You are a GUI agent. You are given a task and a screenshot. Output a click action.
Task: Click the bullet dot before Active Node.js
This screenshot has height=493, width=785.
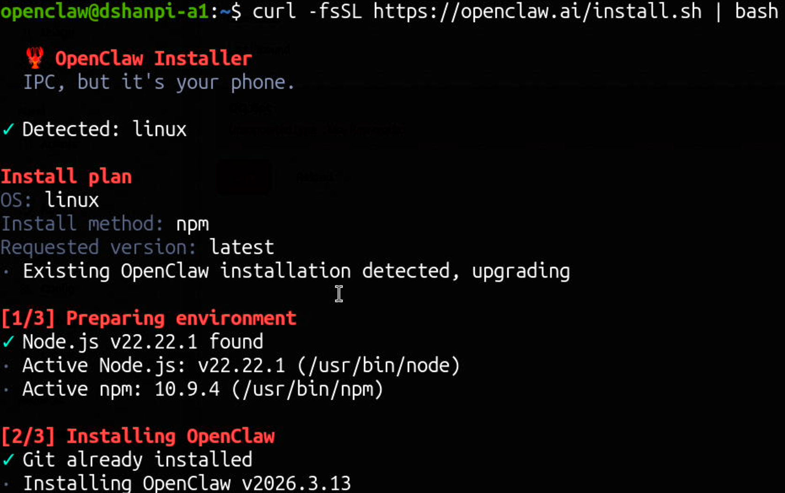(6, 366)
